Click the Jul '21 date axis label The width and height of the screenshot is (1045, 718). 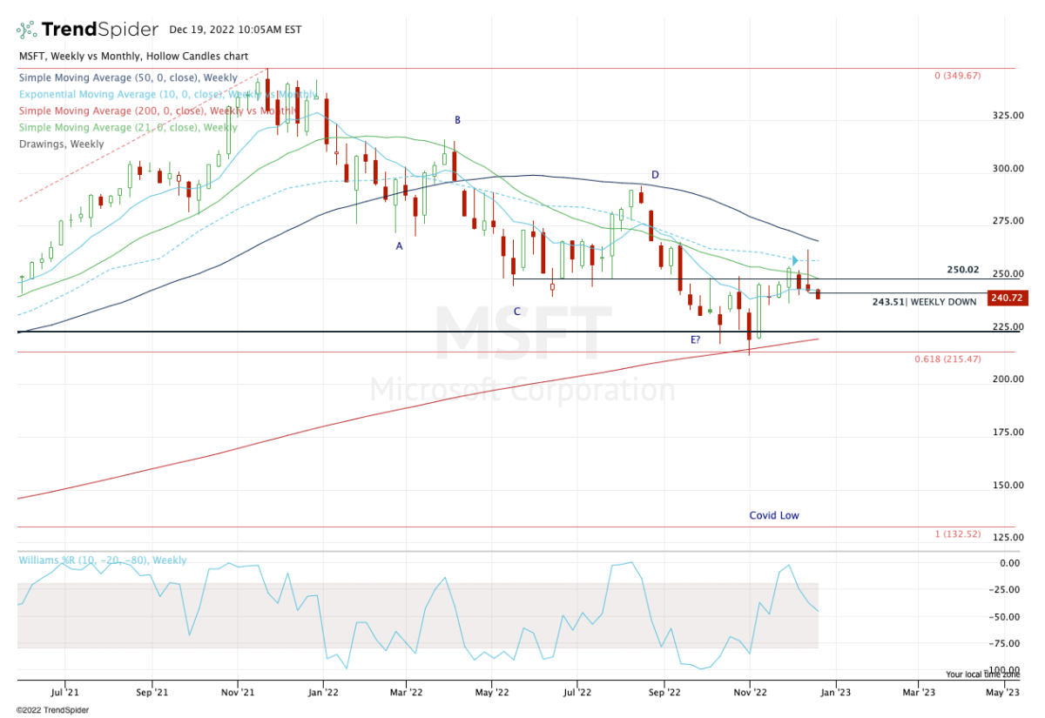[66, 694]
